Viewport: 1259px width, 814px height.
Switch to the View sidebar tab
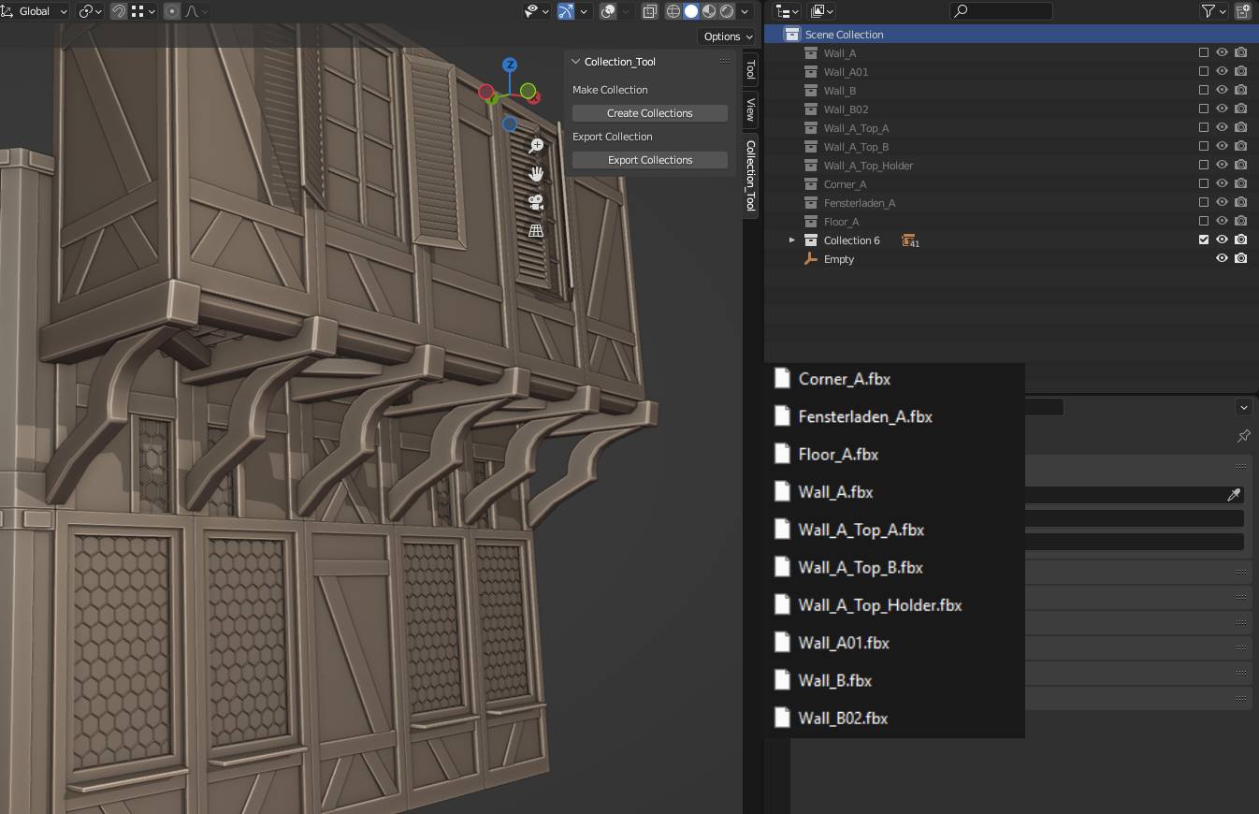point(750,110)
